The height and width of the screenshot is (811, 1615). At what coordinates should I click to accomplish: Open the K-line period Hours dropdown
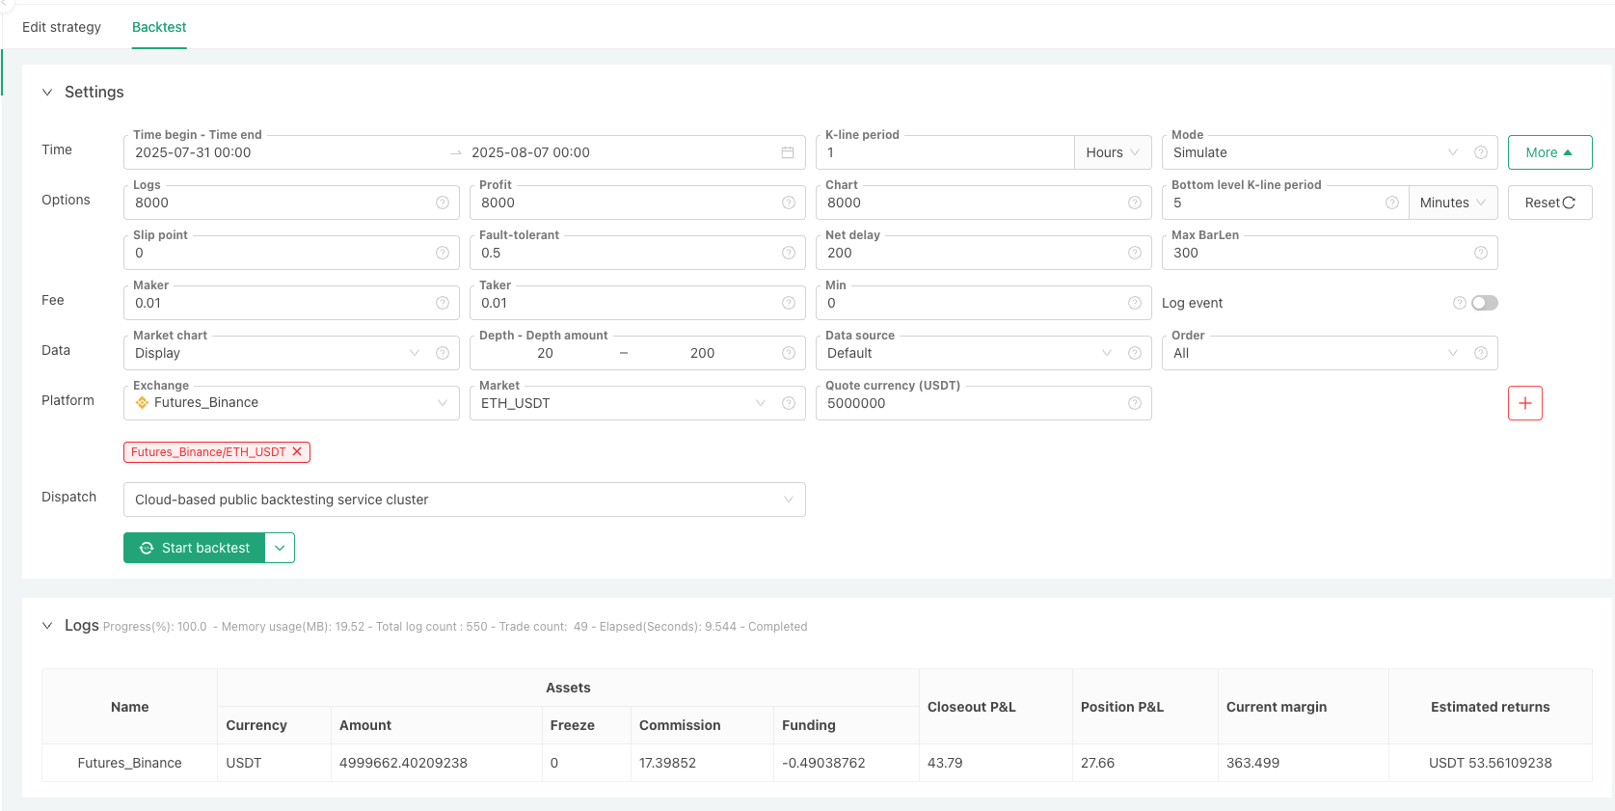[1113, 152]
